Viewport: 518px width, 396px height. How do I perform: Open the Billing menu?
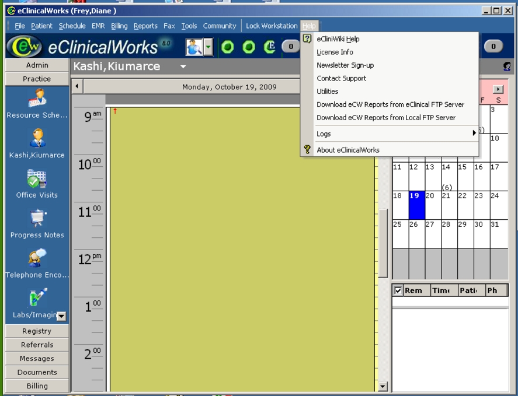(119, 26)
